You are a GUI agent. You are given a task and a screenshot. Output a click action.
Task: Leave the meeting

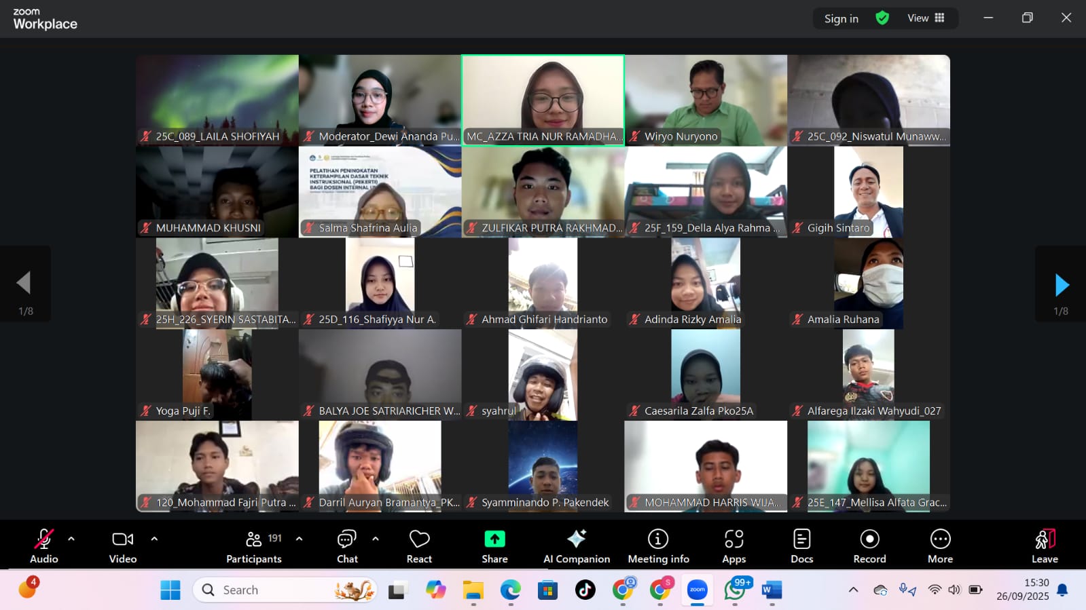click(x=1045, y=546)
